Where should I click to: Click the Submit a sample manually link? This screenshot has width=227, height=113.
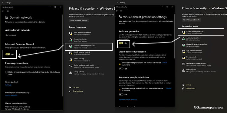(x=128, y=100)
